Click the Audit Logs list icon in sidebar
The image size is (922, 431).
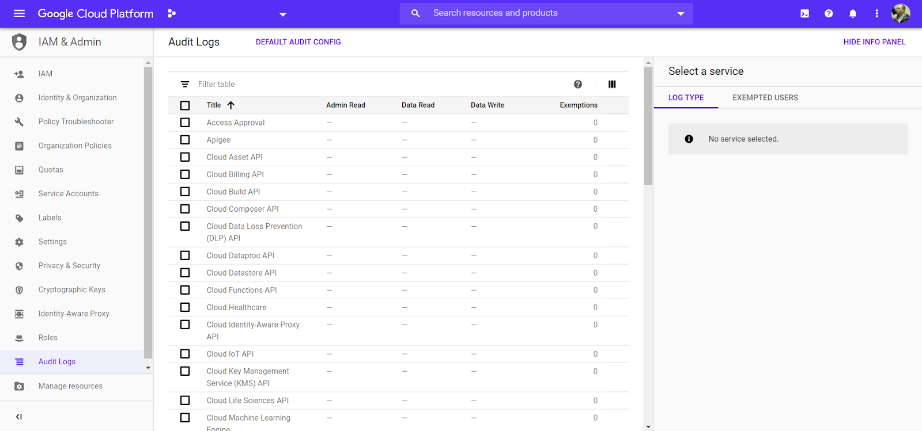19,362
